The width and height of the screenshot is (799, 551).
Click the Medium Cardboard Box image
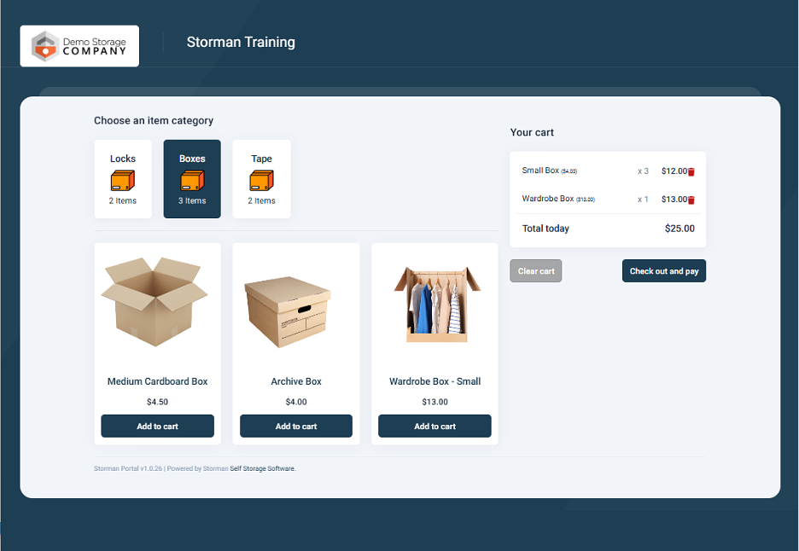tap(155, 302)
